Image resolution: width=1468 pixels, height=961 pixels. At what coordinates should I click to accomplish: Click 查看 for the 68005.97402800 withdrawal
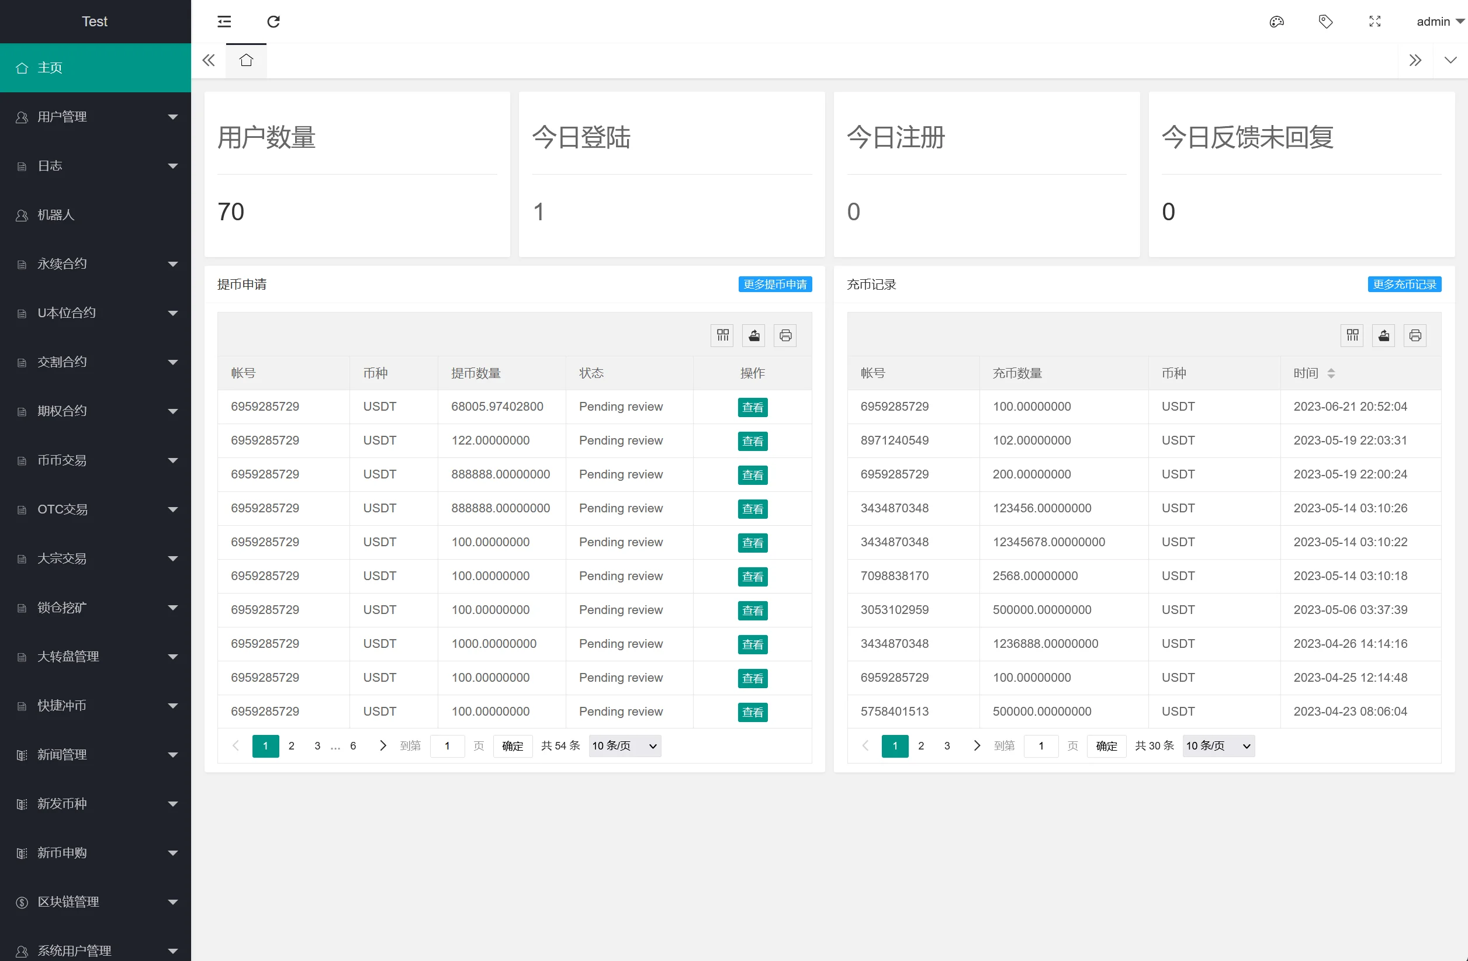tap(753, 407)
